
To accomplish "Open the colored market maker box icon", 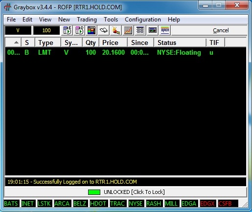I will (92, 30).
